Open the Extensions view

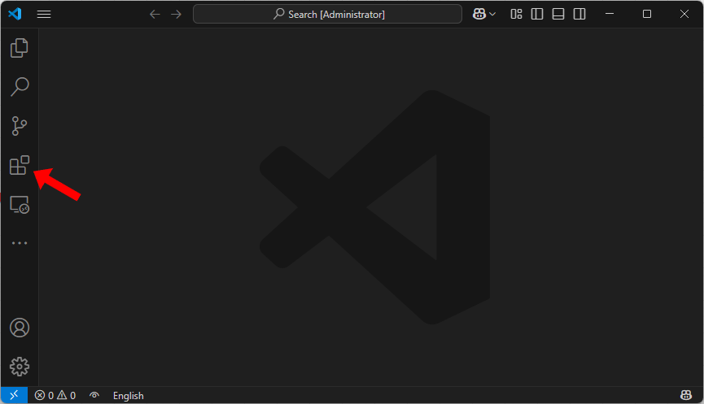pos(20,165)
